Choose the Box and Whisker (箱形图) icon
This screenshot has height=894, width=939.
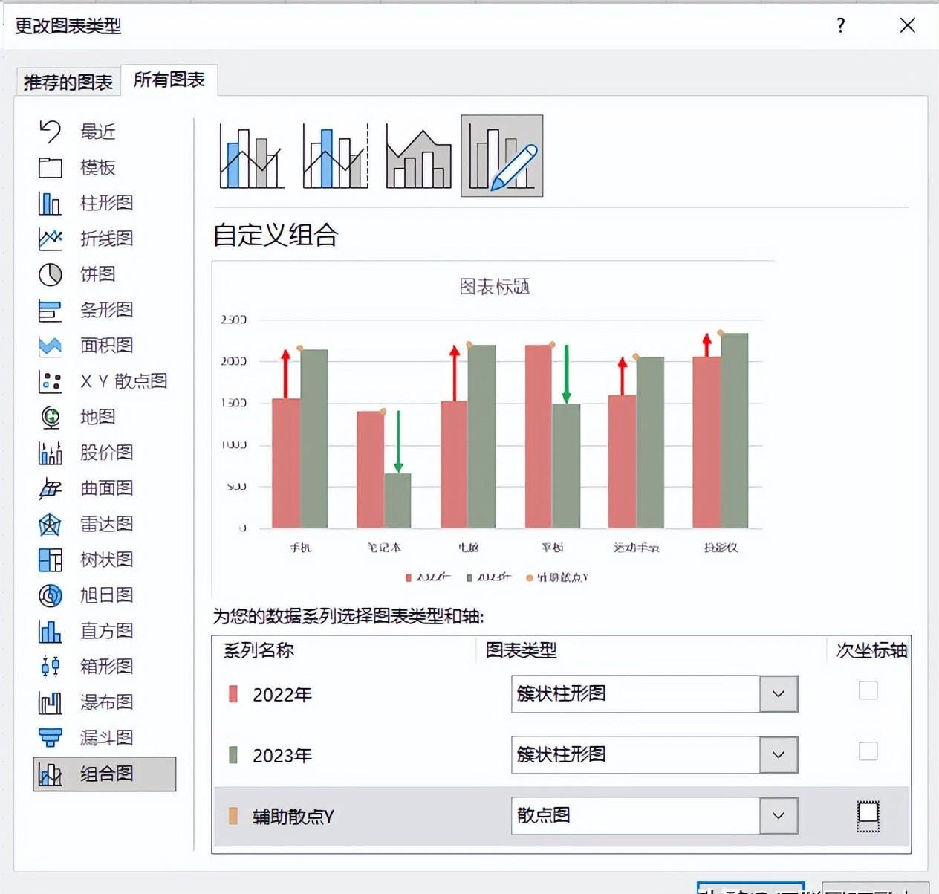coord(50,667)
